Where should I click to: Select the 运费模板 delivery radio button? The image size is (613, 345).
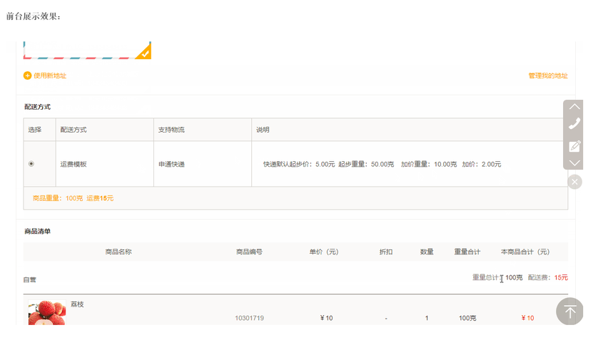click(x=31, y=164)
